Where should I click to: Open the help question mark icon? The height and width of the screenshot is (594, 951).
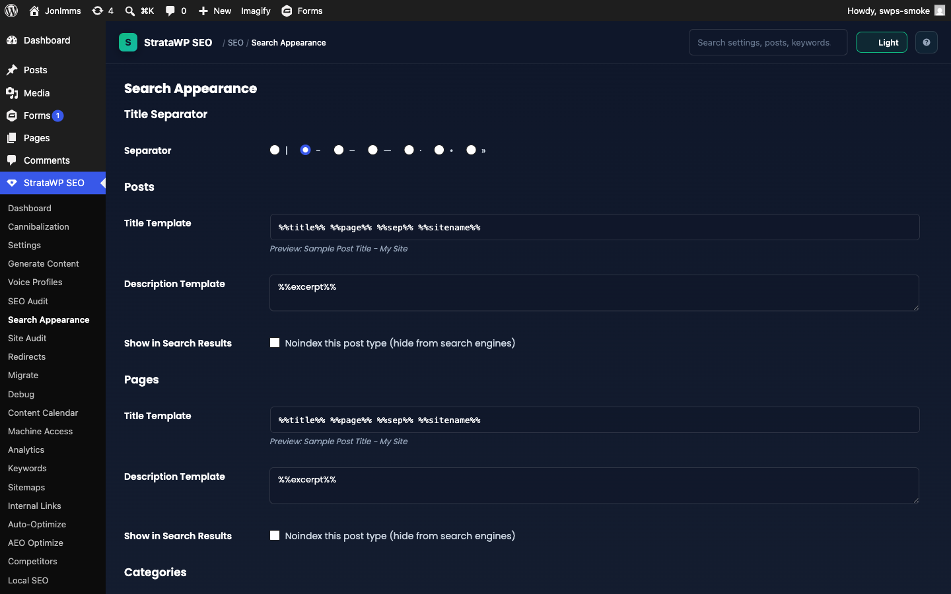point(927,42)
